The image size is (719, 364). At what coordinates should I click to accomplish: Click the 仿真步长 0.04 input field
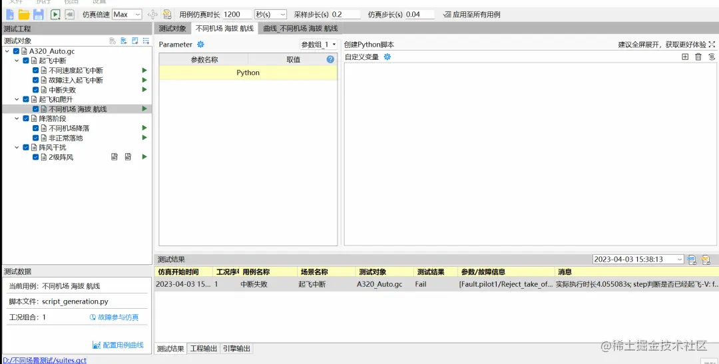(x=419, y=15)
